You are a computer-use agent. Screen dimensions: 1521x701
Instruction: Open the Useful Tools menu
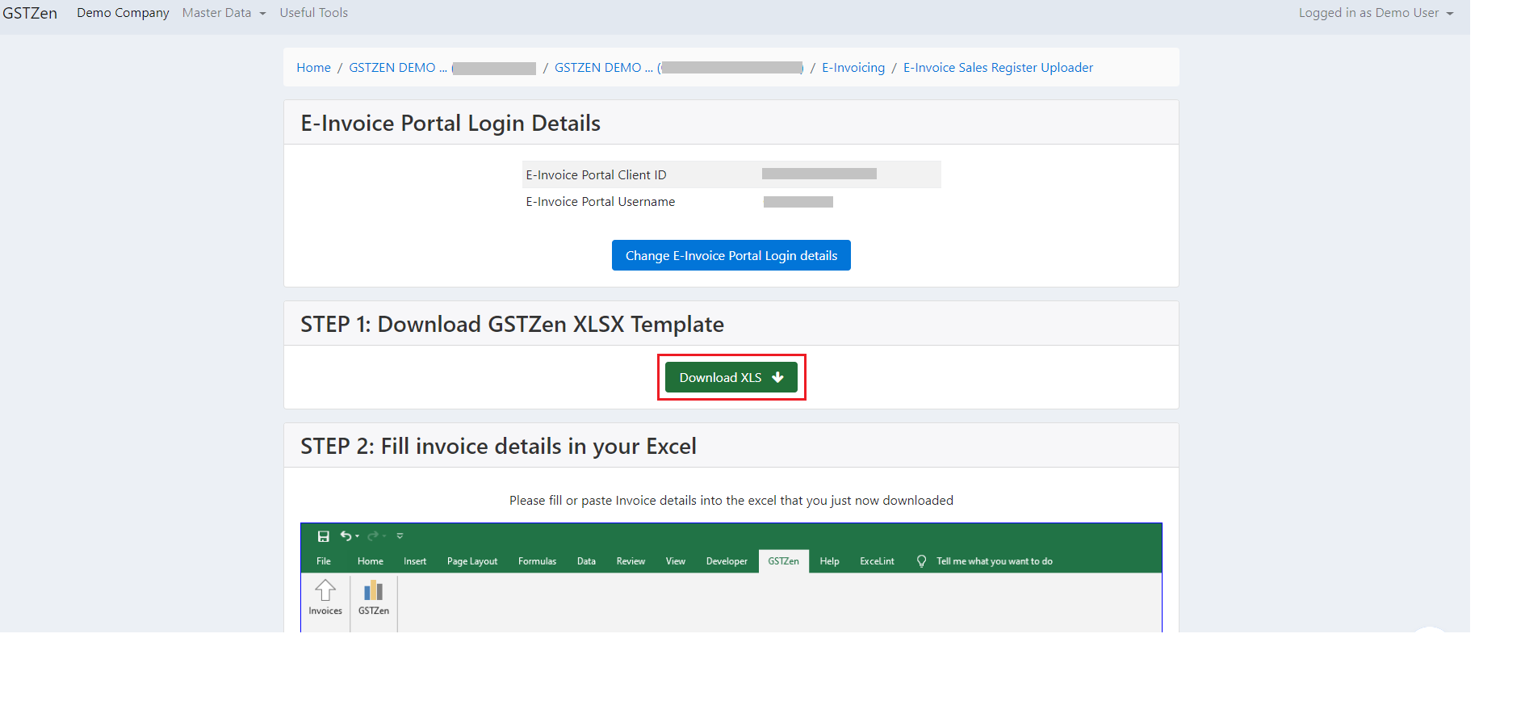313,13
